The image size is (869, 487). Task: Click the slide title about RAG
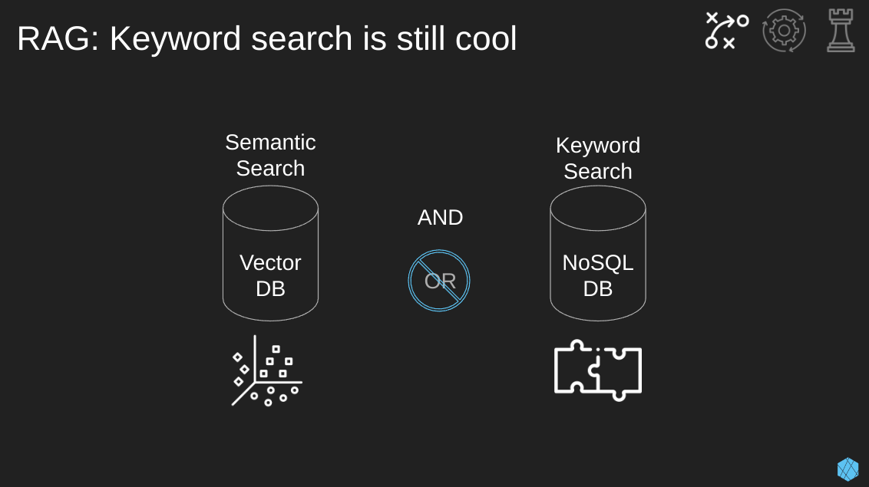click(266, 38)
